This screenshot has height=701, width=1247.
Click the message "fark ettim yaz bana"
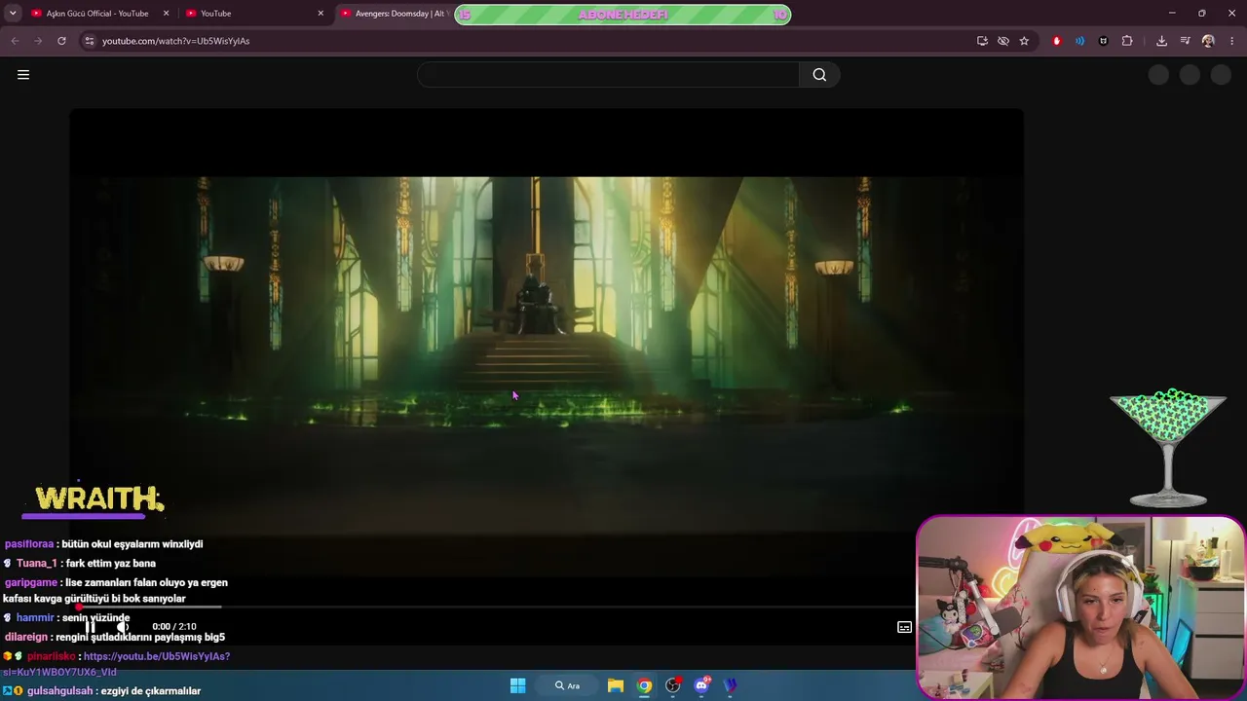[111, 564]
